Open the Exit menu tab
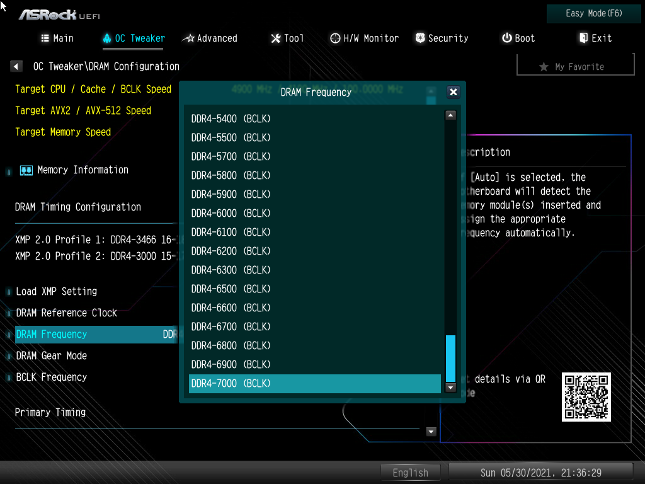The image size is (645, 484). tap(595, 38)
